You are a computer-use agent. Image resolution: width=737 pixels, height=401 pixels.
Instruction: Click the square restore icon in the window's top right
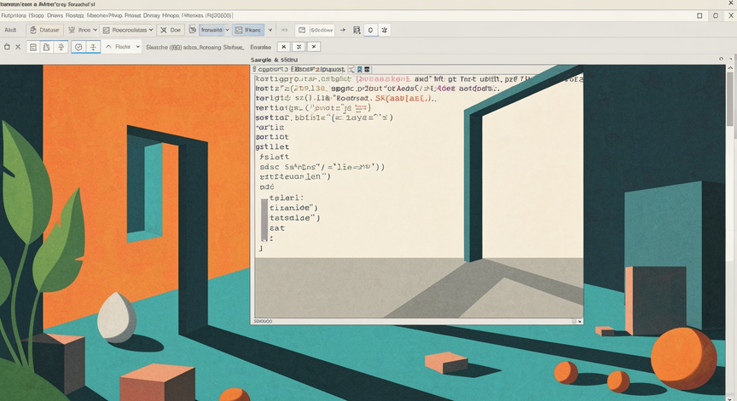pyautogui.click(x=699, y=15)
